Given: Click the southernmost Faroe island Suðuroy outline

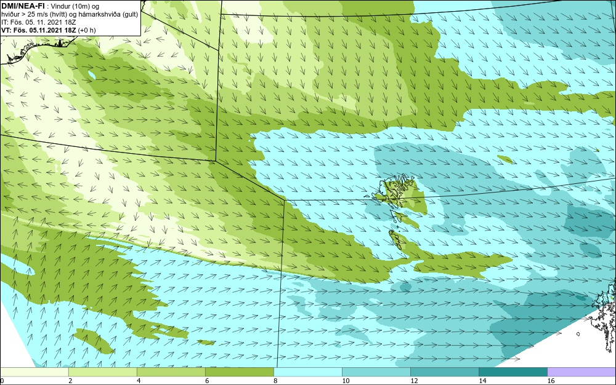Looking at the screenshot, I should click(x=396, y=239).
